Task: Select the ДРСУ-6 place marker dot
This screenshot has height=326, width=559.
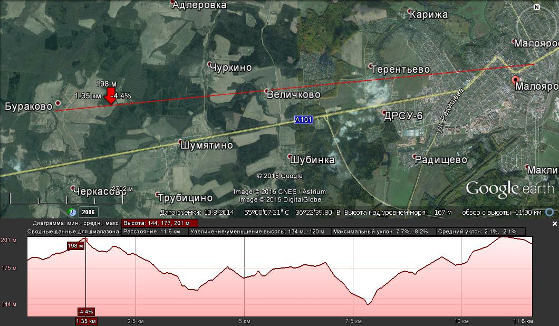Action: coord(384,113)
